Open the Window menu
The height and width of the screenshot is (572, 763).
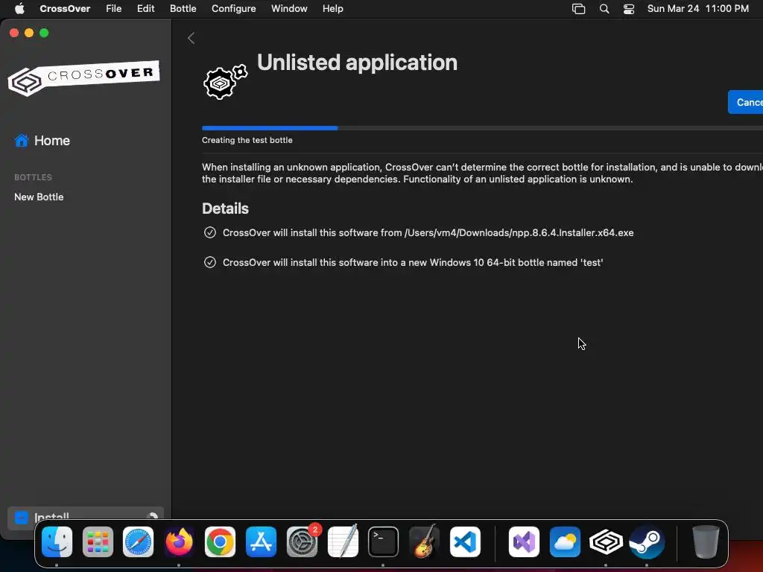(289, 9)
